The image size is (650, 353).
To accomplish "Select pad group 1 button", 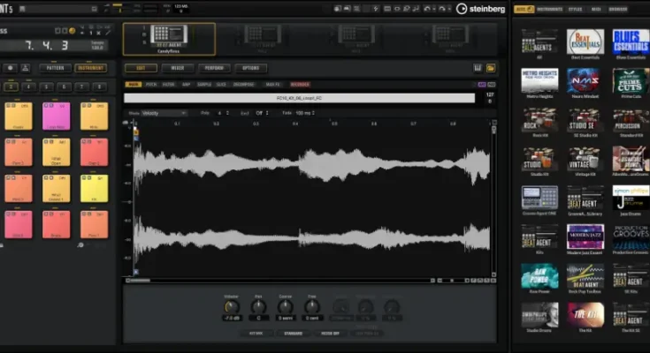I will click(11, 86).
